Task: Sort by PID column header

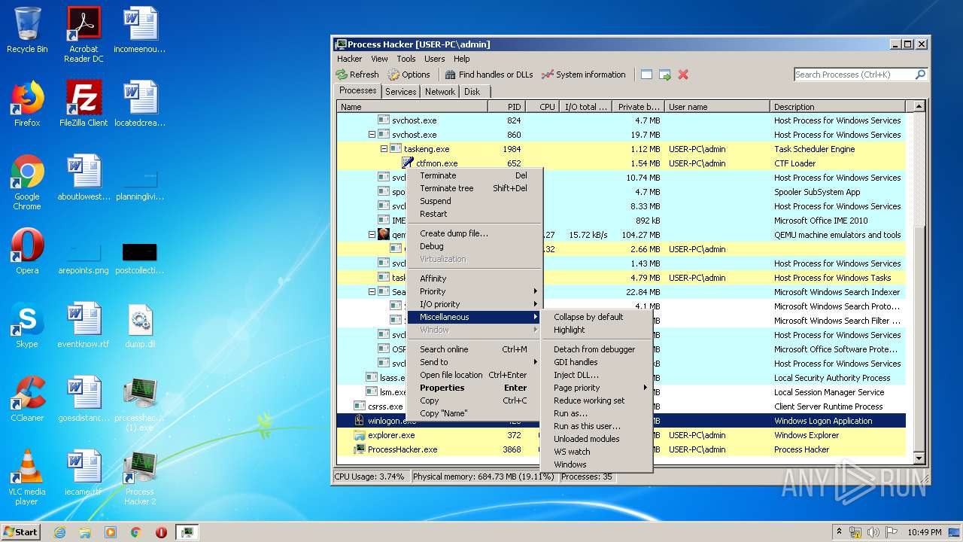Action: [x=506, y=107]
